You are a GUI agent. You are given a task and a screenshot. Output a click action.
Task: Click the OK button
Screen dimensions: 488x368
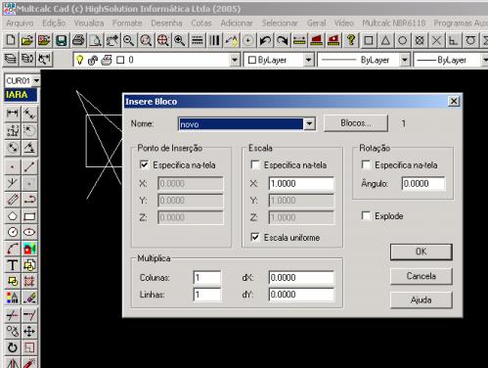(421, 252)
